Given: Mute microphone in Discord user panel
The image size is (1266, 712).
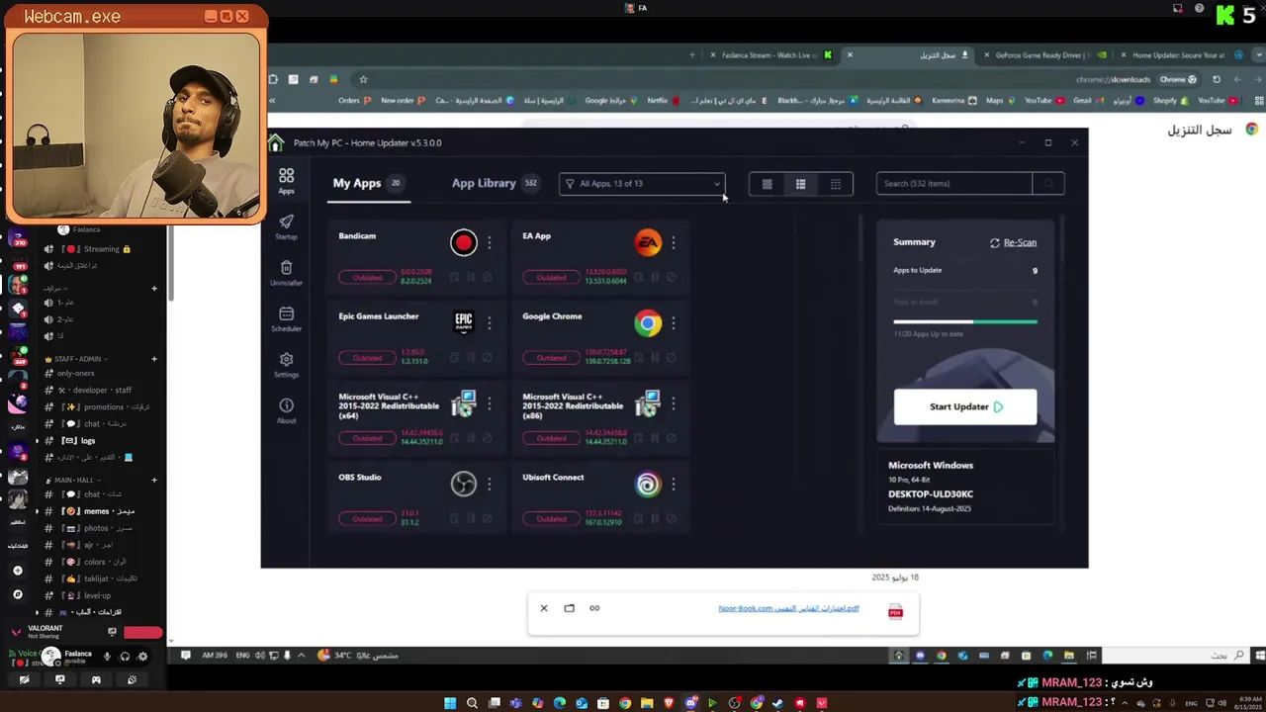Looking at the screenshot, I should (x=107, y=656).
